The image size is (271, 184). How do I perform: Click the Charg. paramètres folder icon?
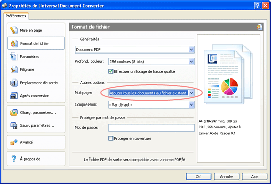click(14, 112)
